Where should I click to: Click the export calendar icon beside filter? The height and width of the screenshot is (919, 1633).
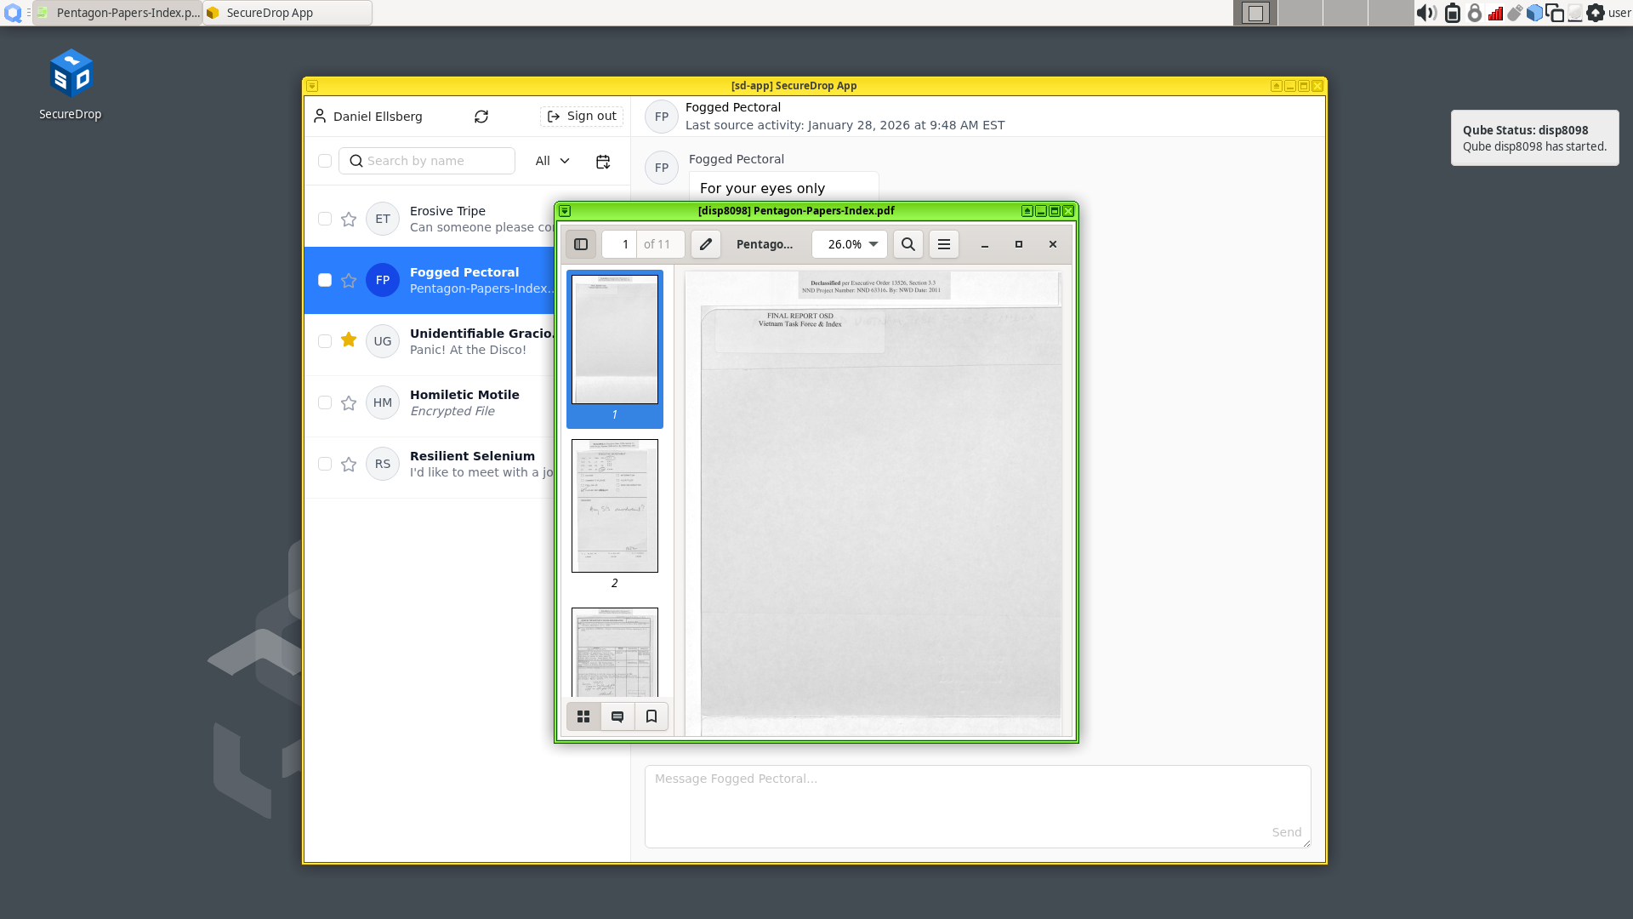tap(603, 162)
